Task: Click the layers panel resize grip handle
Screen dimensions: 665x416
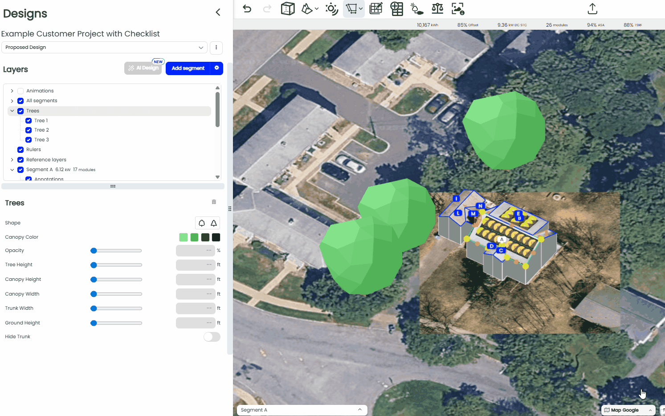Action: tap(113, 186)
